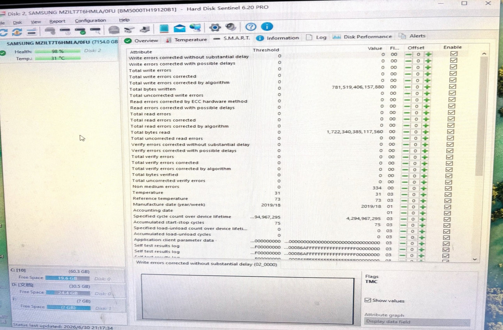The width and height of the screenshot is (503, 330).
Task: Click the send email envelope icon
Action: click(180, 28)
